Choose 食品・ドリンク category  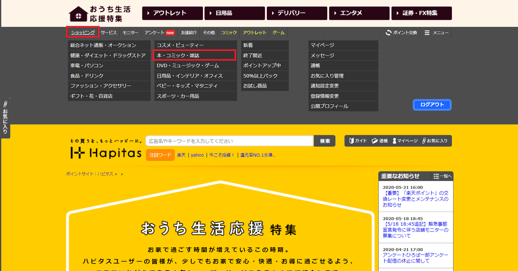point(109,76)
